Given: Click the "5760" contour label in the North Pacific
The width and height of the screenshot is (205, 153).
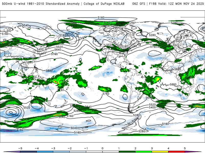Looking at the screenshot, I should (54, 54).
